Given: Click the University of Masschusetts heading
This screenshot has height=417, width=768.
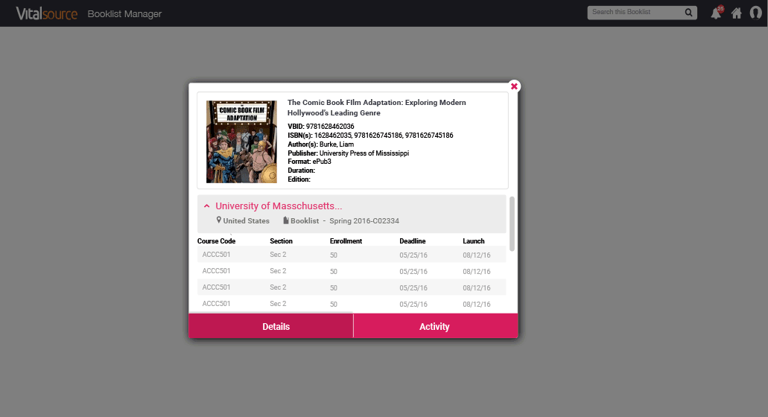Looking at the screenshot, I should point(279,206).
